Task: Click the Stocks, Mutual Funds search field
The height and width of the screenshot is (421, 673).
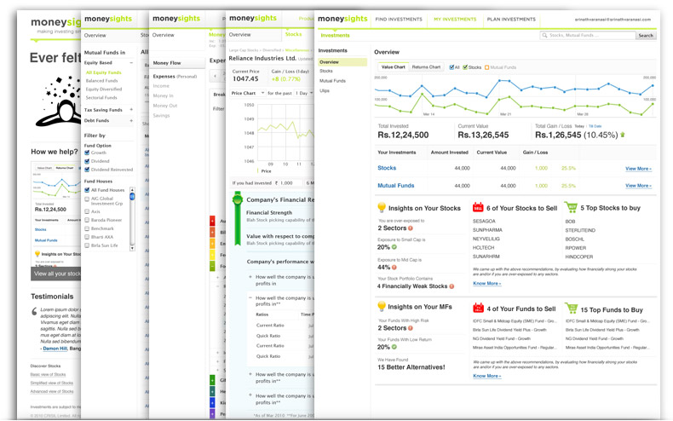Action: tap(588, 36)
